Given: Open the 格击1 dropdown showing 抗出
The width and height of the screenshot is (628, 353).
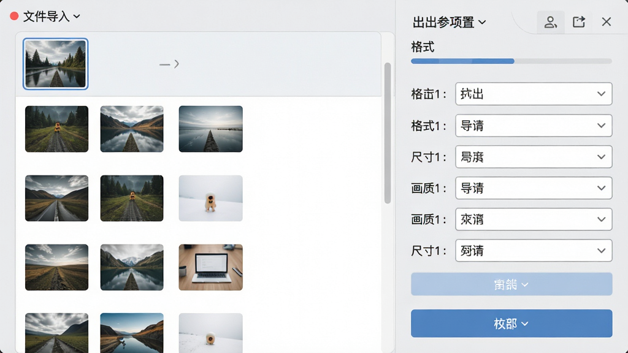Looking at the screenshot, I should 534,94.
